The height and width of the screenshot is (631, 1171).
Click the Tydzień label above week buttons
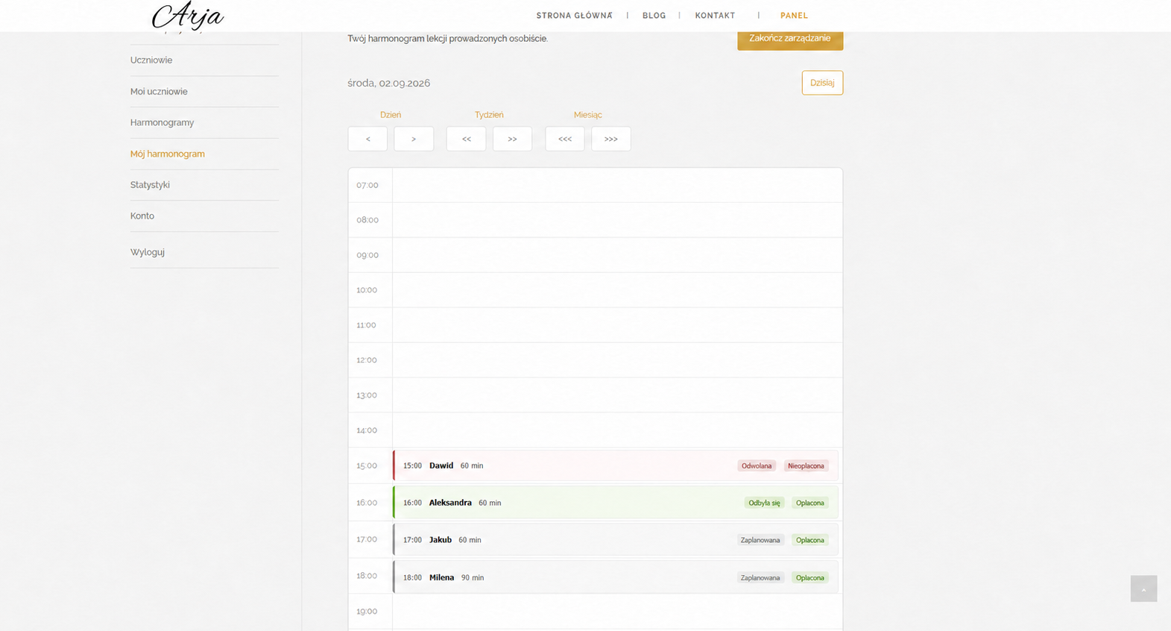coord(489,115)
